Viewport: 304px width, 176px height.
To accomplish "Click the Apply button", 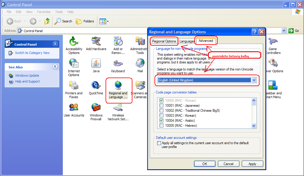I will coord(252,164).
